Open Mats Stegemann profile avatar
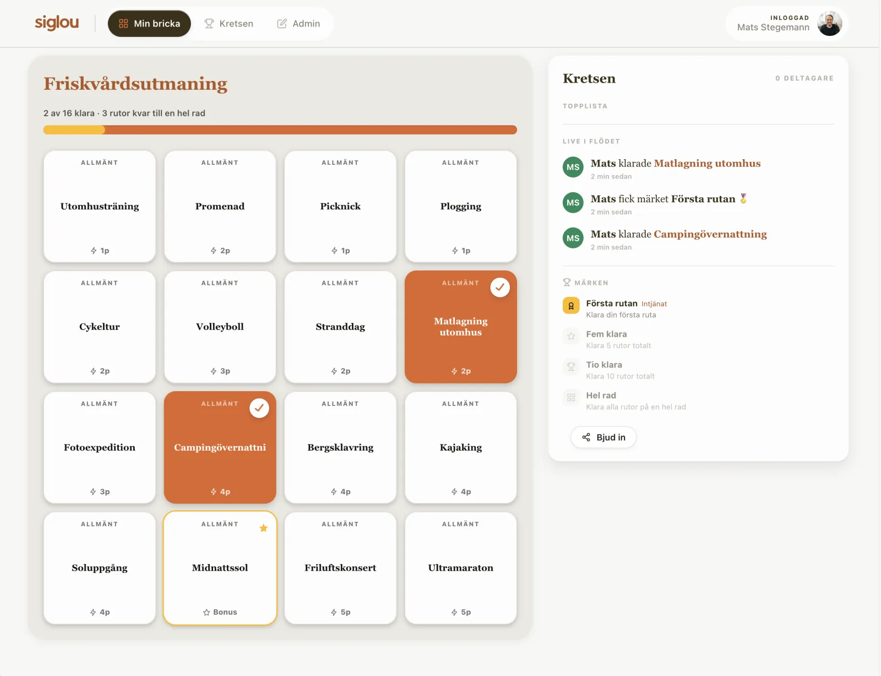The width and height of the screenshot is (881, 676). pos(830,24)
